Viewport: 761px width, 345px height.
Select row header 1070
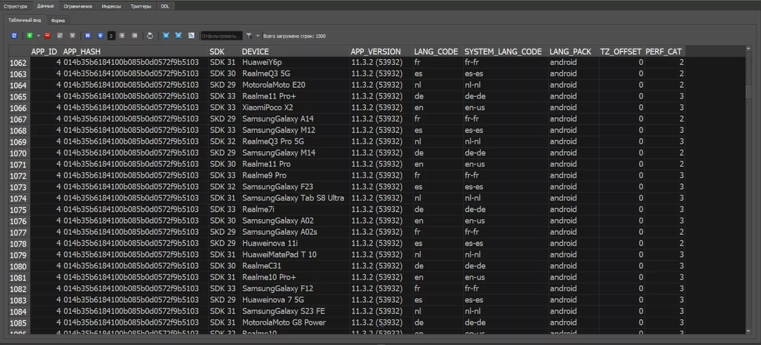[x=19, y=153]
